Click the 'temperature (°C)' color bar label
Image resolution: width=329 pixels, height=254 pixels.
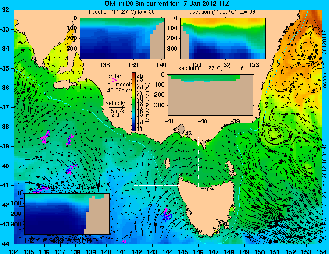click(147, 102)
